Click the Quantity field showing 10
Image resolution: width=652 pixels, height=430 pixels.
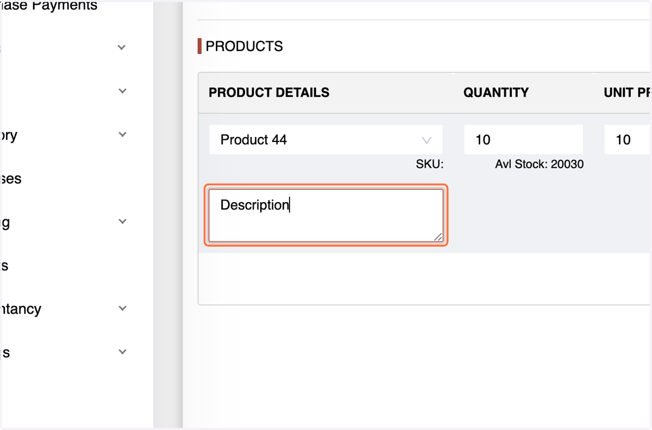coord(524,140)
